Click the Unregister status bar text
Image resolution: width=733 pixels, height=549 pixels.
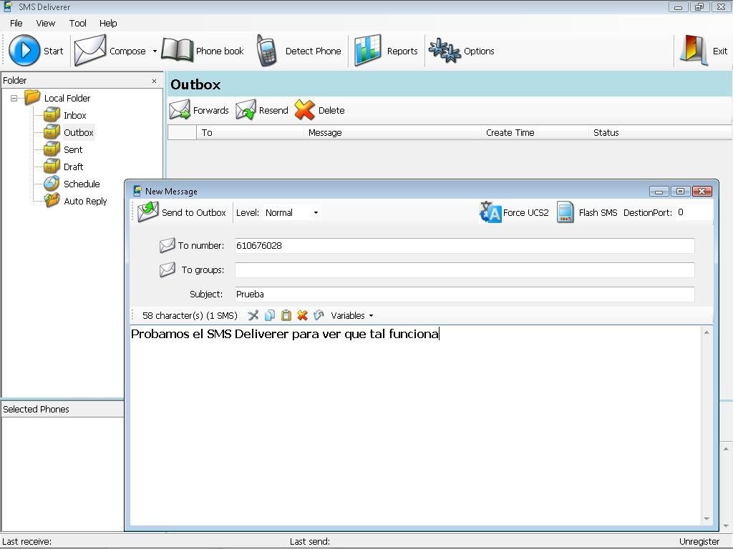click(699, 542)
